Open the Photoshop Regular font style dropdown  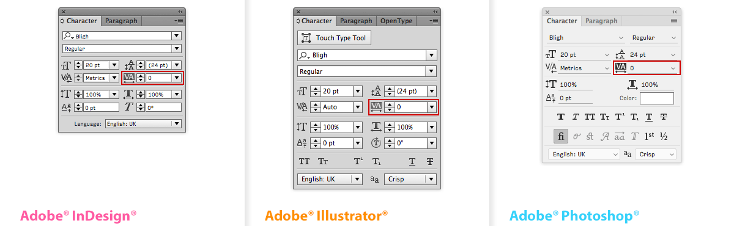[653, 38]
